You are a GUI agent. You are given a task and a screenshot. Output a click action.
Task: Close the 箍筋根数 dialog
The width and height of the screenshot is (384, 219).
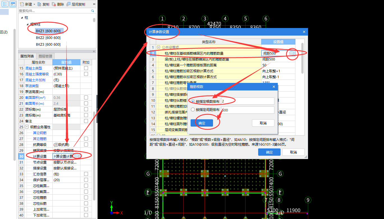pyautogui.click(x=274, y=87)
